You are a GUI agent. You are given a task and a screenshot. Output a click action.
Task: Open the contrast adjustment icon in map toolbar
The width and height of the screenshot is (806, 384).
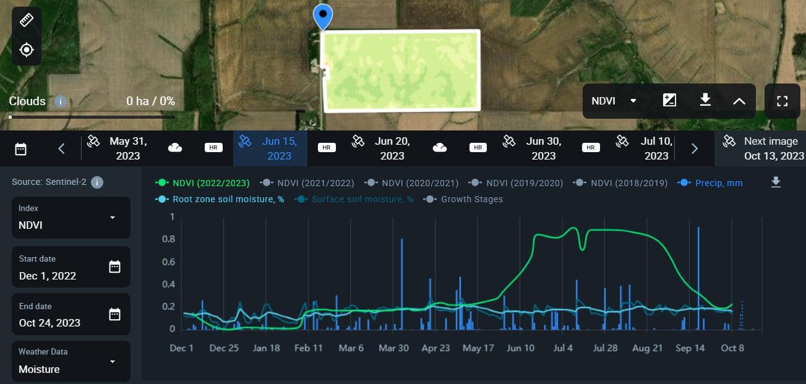click(x=669, y=100)
